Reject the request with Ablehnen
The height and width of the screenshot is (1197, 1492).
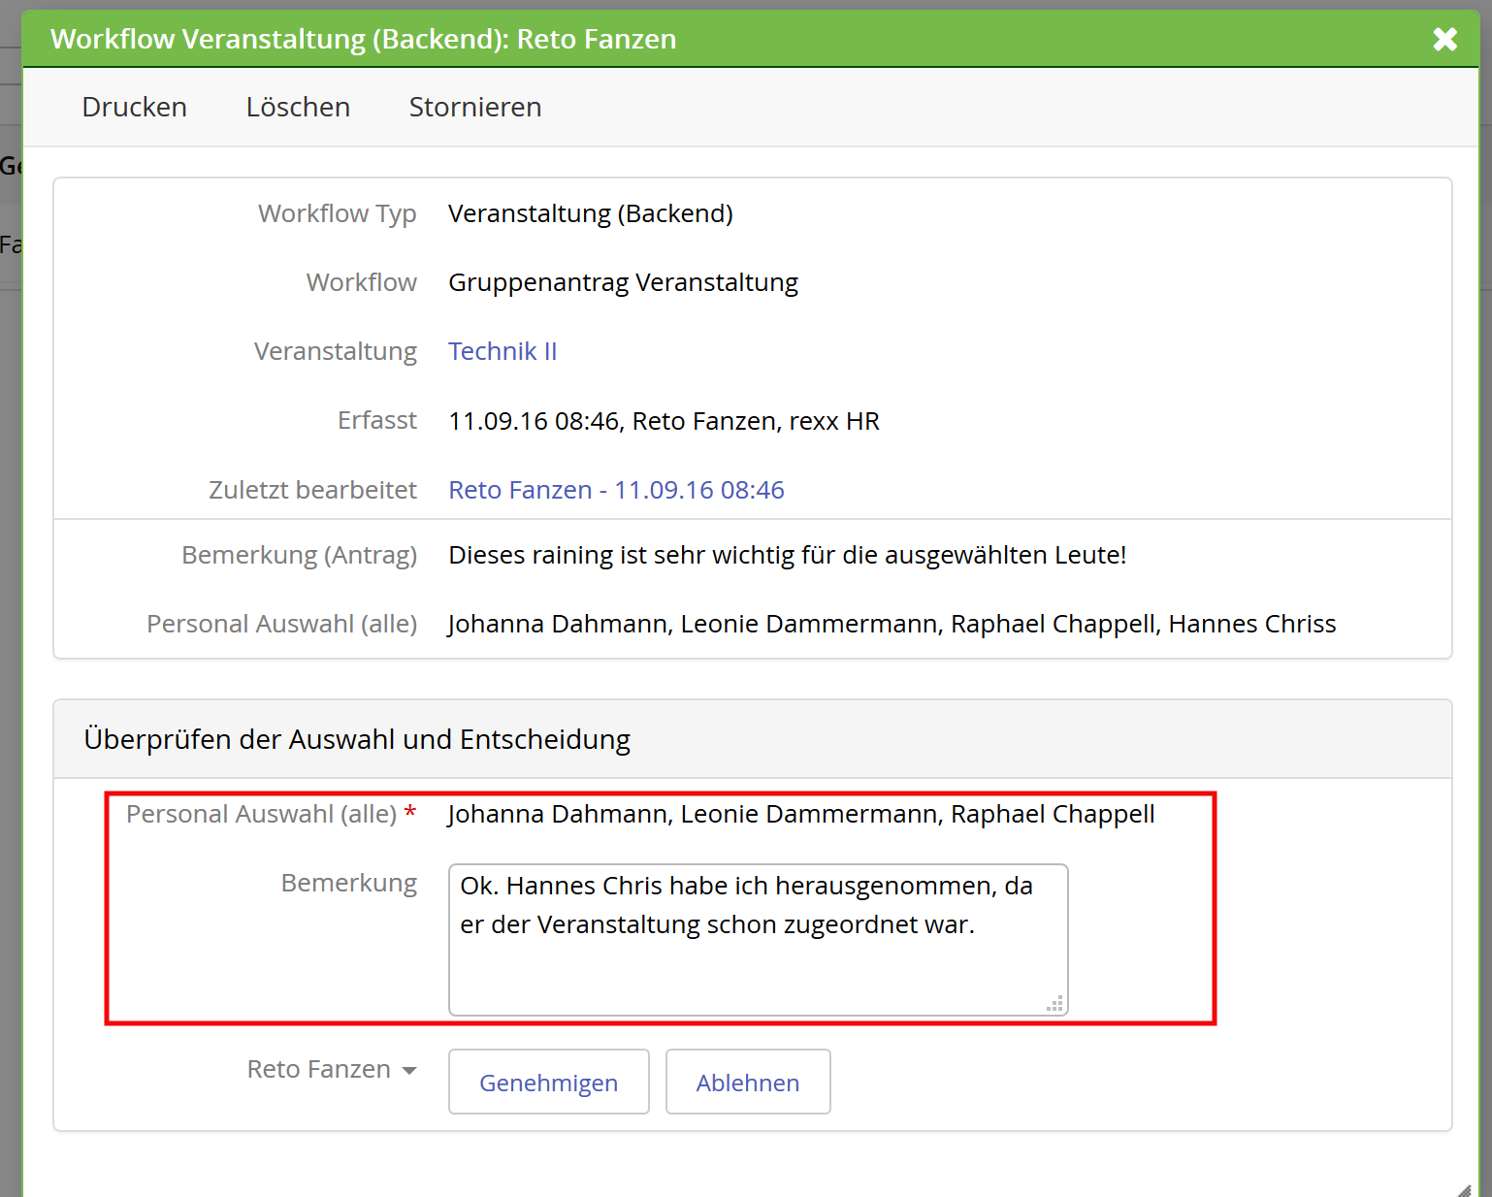tap(748, 1082)
